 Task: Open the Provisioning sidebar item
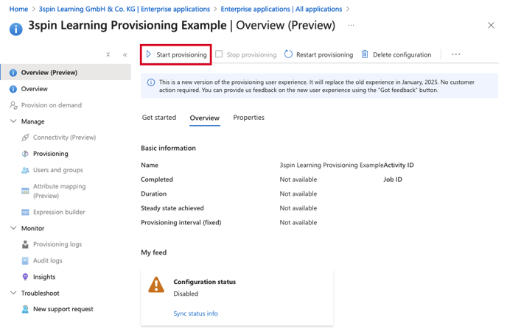pos(51,154)
